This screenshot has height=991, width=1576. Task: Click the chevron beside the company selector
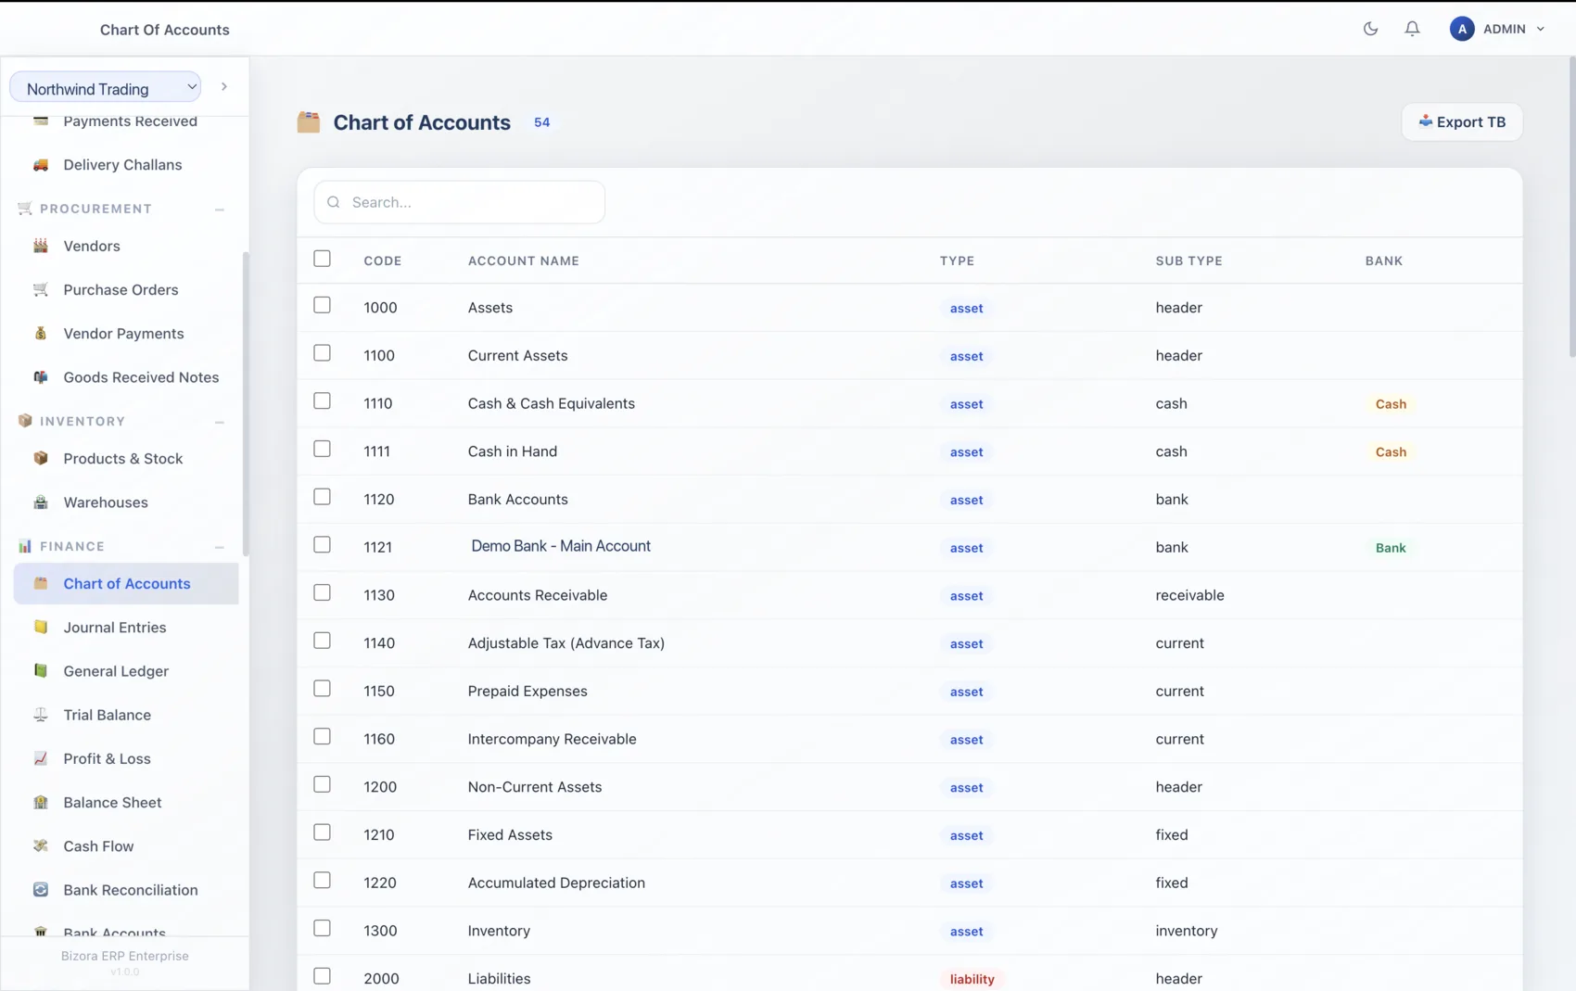pos(224,87)
